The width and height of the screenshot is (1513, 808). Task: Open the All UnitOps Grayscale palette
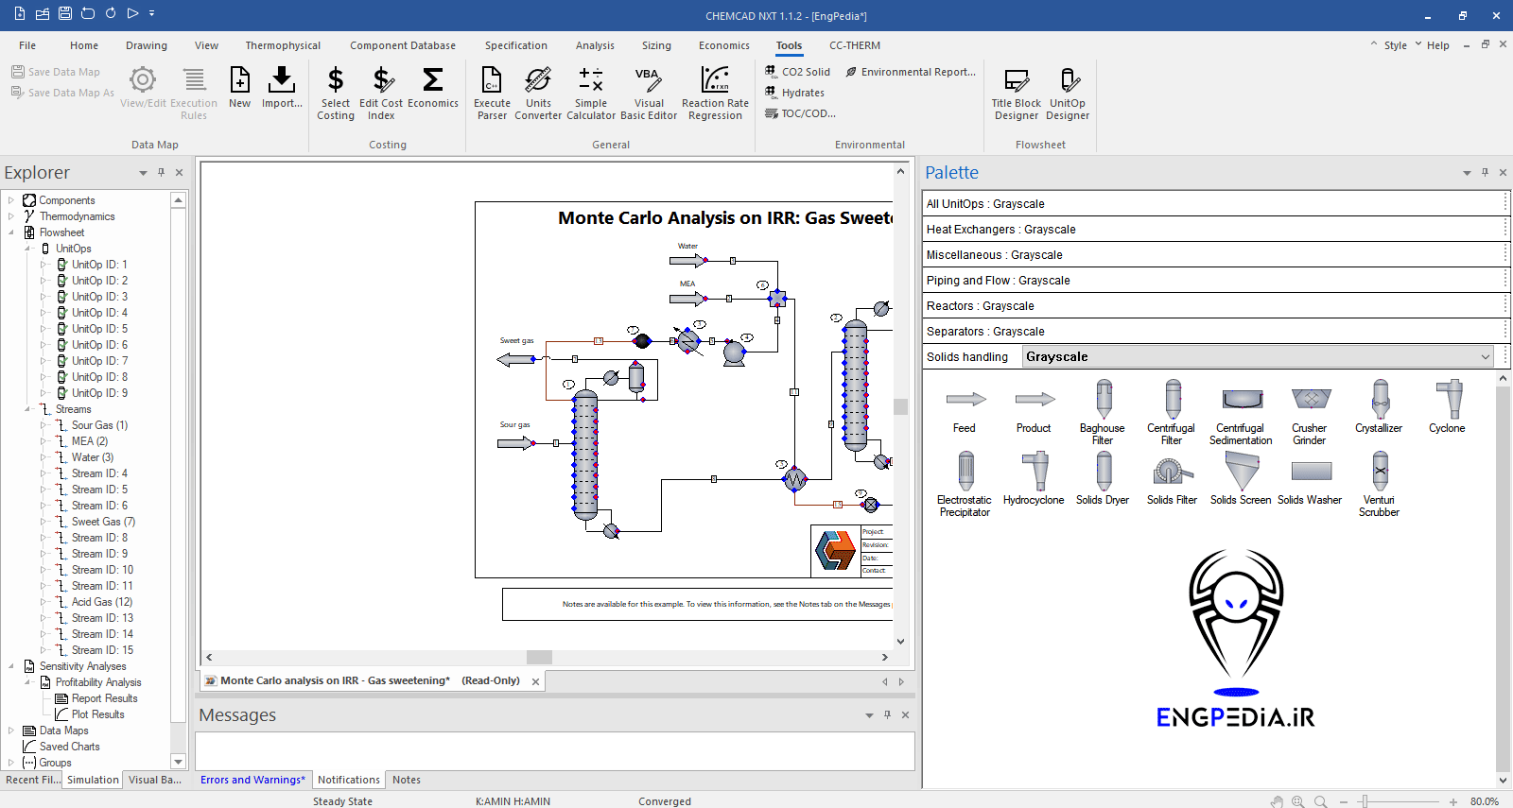[x=1215, y=203]
